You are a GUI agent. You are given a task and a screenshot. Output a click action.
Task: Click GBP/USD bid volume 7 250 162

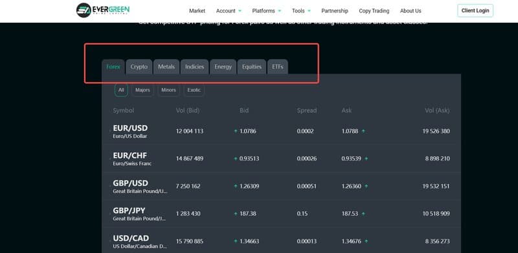coord(188,186)
